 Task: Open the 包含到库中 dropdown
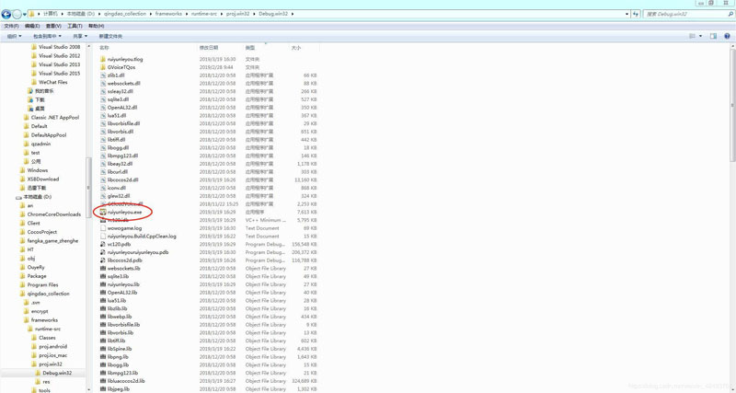tap(47, 36)
